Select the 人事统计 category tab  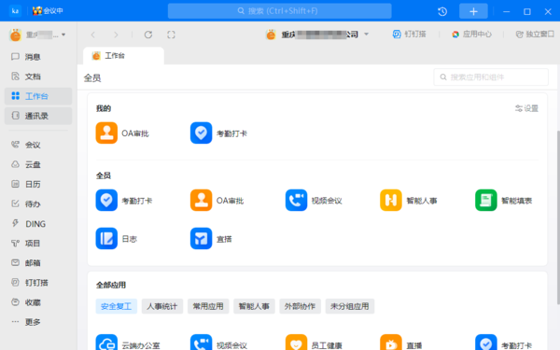point(162,306)
